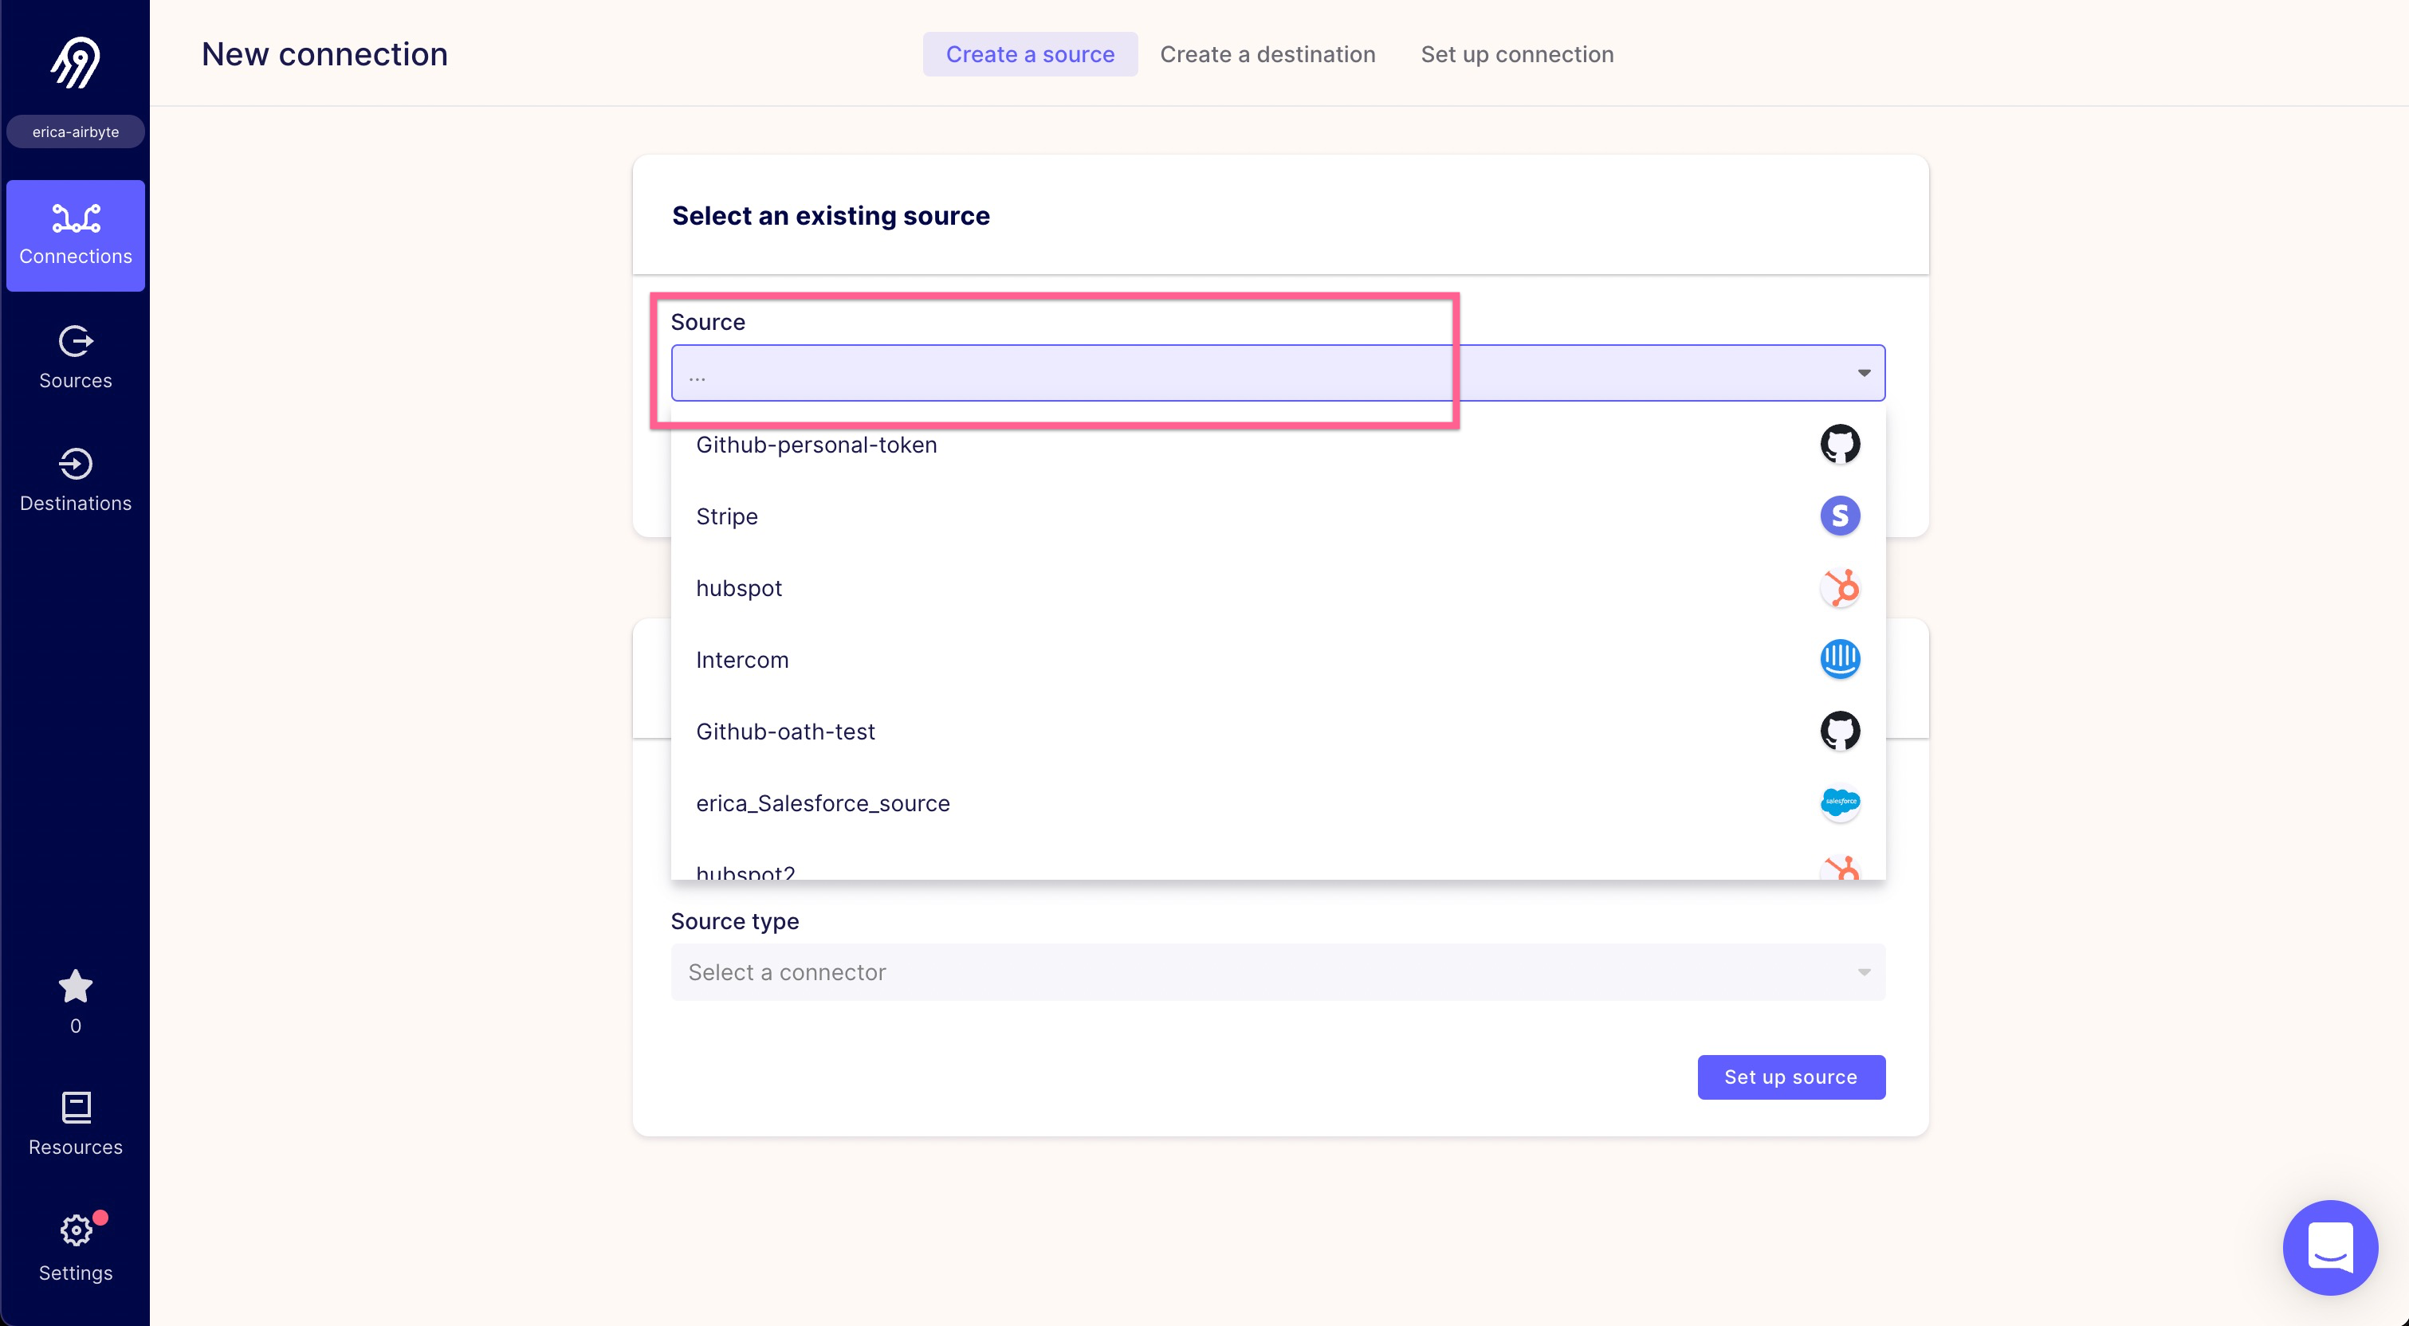
Task: Click the GitHub icon next to Github-personal-token
Action: click(x=1841, y=444)
